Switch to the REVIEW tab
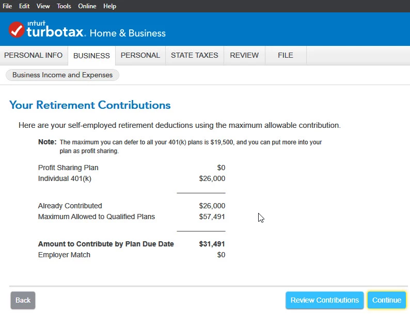This screenshot has height=315, width=410. pyautogui.click(x=244, y=55)
